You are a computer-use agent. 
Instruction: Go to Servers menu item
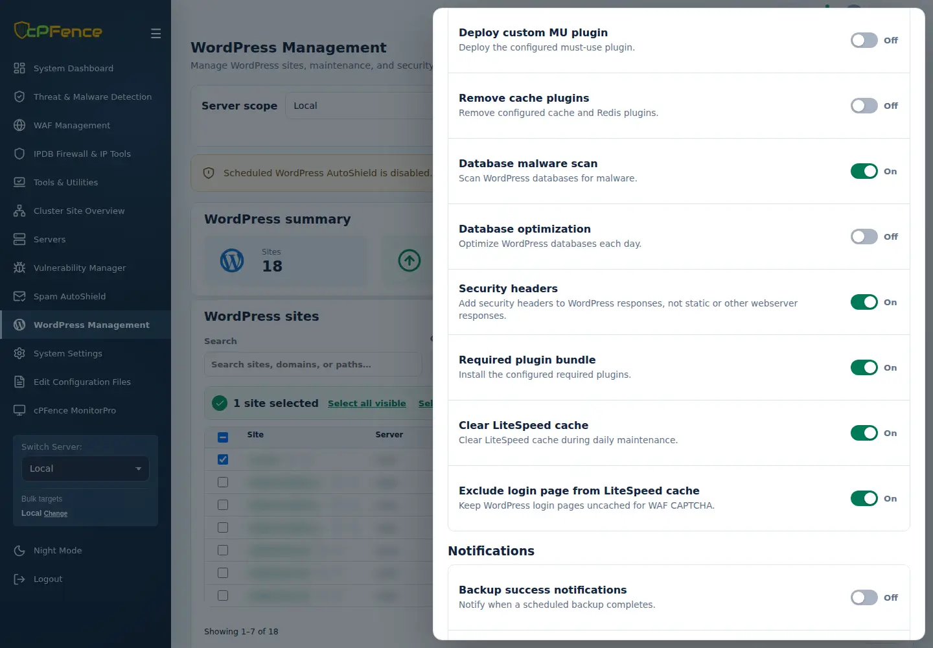(x=86, y=239)
